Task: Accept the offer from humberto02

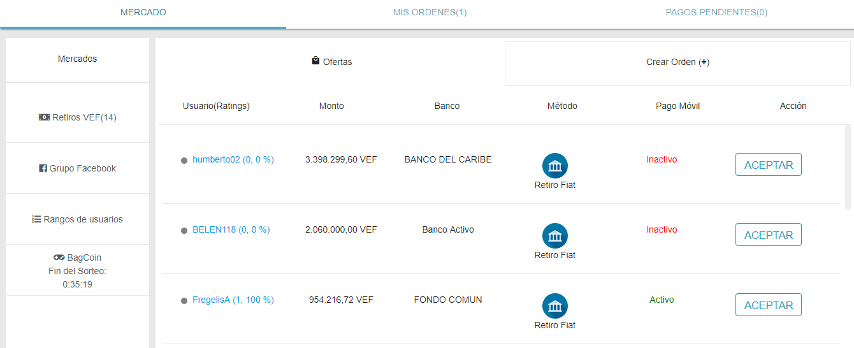Action: tap(769, 164)
